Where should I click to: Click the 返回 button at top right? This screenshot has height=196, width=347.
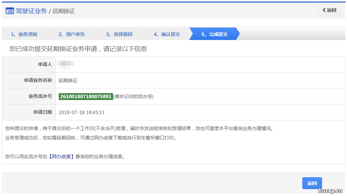329,10
